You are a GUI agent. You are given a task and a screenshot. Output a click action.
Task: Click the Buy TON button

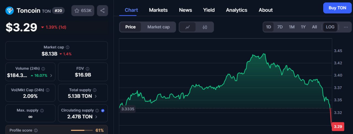[x=337, y=8]
